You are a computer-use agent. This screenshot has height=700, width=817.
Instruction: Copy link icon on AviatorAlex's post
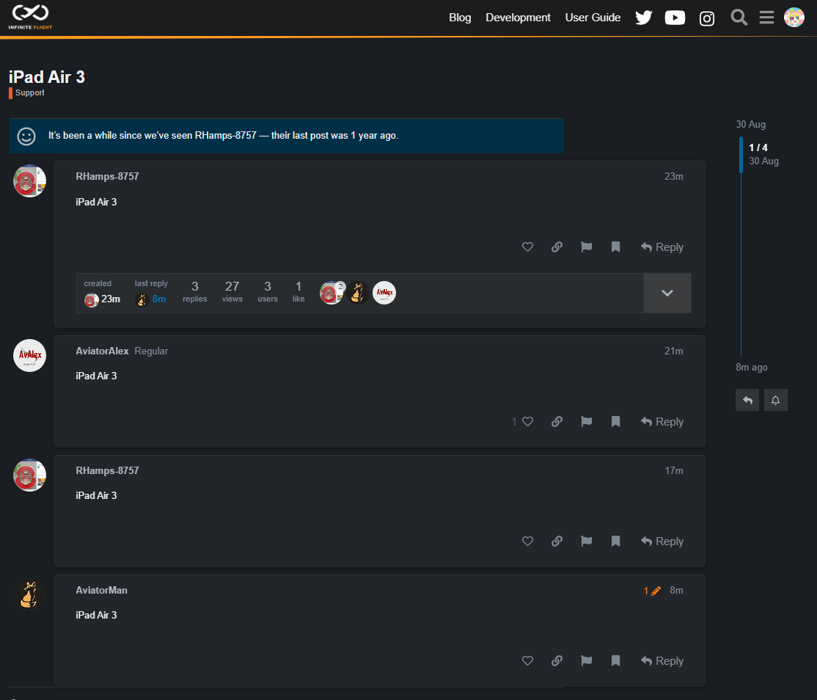(557, 422)
